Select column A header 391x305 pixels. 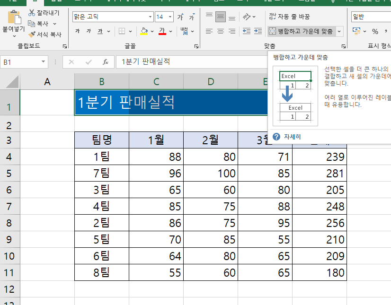(x=47, y=81)
